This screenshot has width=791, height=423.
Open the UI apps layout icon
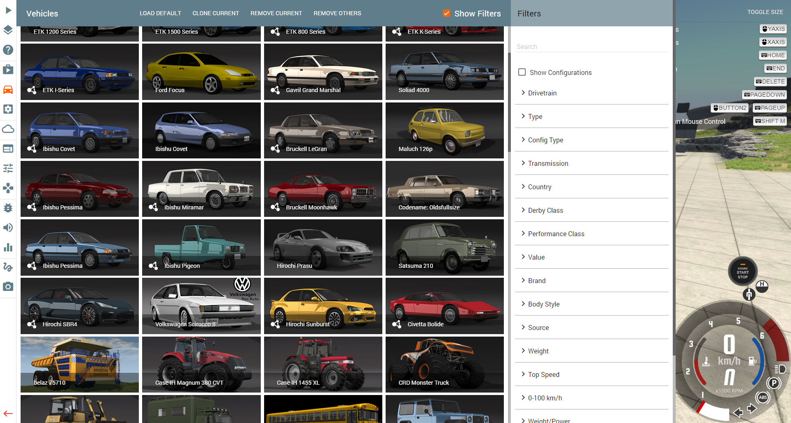8,149
